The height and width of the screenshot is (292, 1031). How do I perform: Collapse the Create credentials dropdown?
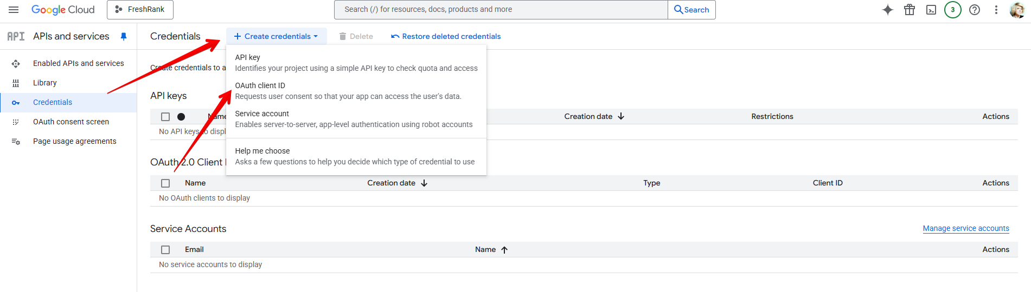tap(276, 36)
